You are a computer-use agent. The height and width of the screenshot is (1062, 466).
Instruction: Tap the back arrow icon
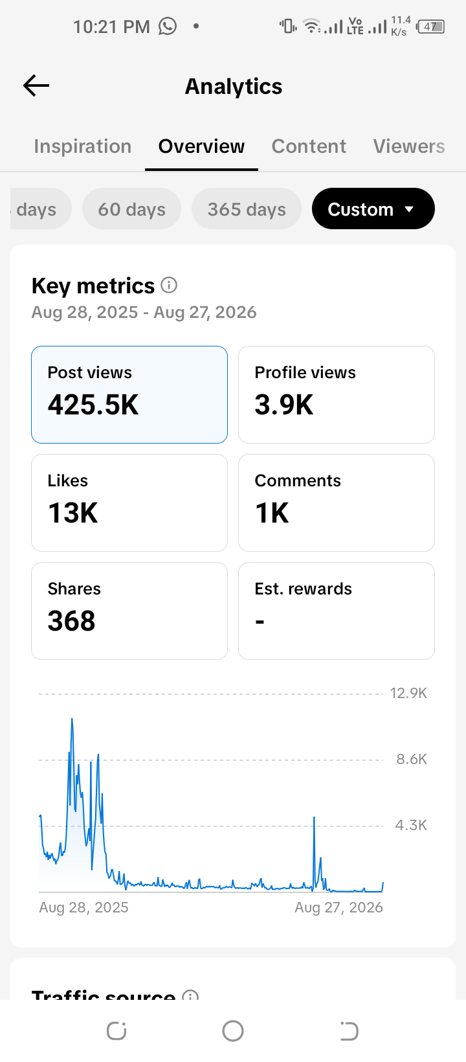tap(36, 85)
